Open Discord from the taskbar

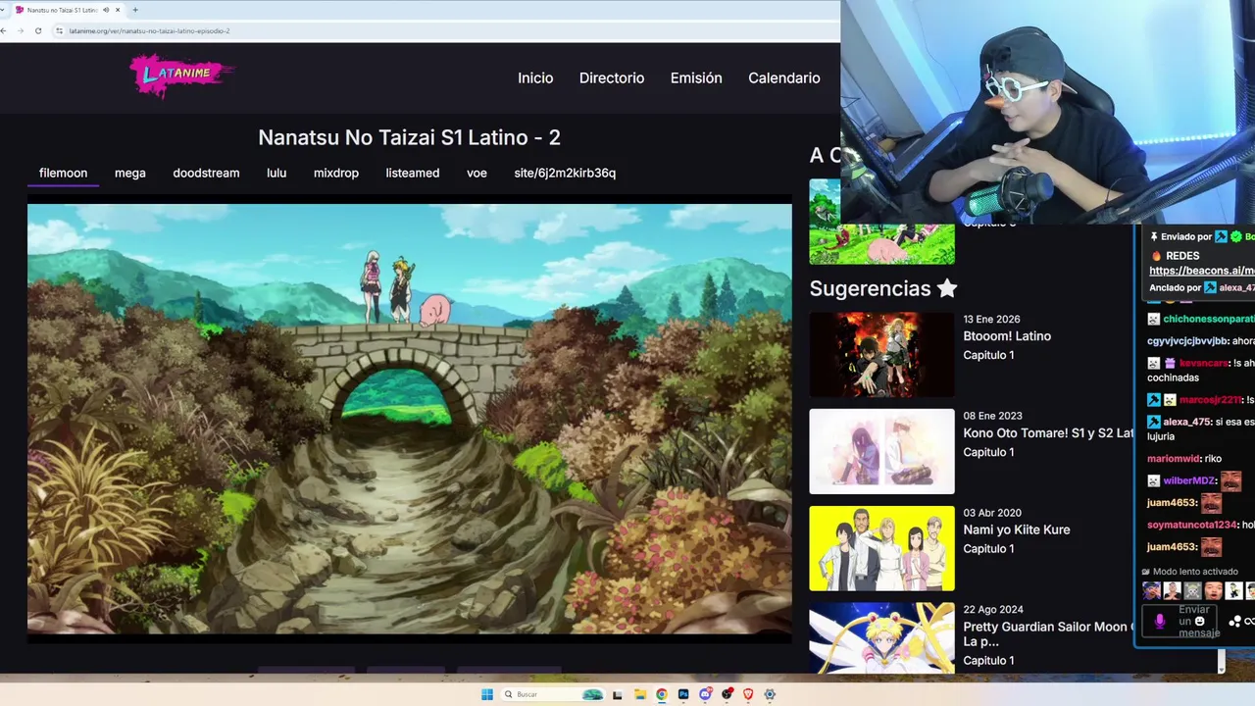pos(705,694)
